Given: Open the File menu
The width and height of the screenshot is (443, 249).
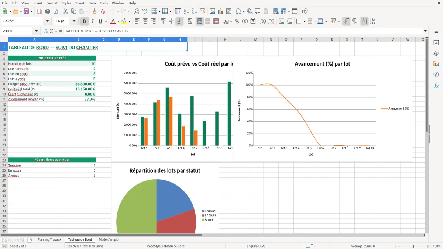Looking at the screenshot, I should click(4, 3).
